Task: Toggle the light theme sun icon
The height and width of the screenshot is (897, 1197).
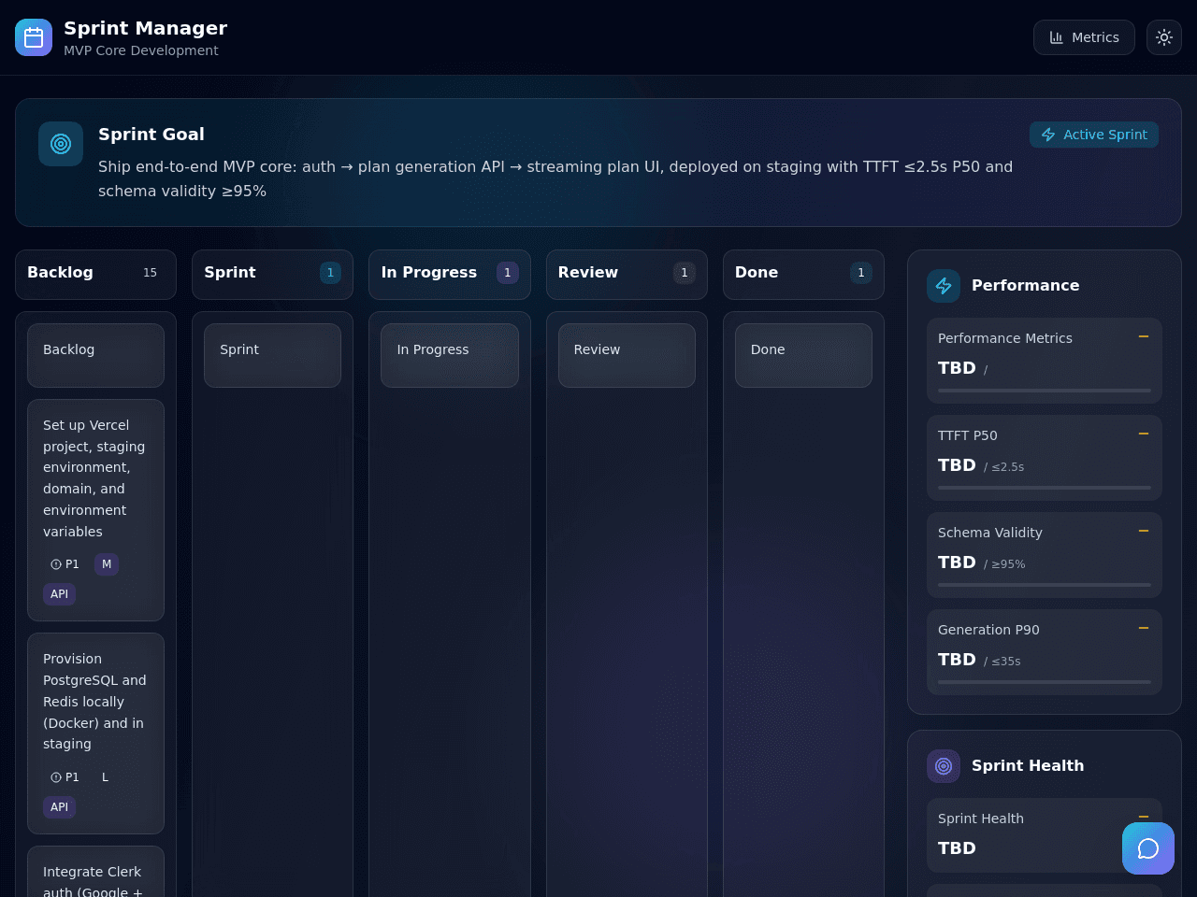Action: (x=1164, y=37)
